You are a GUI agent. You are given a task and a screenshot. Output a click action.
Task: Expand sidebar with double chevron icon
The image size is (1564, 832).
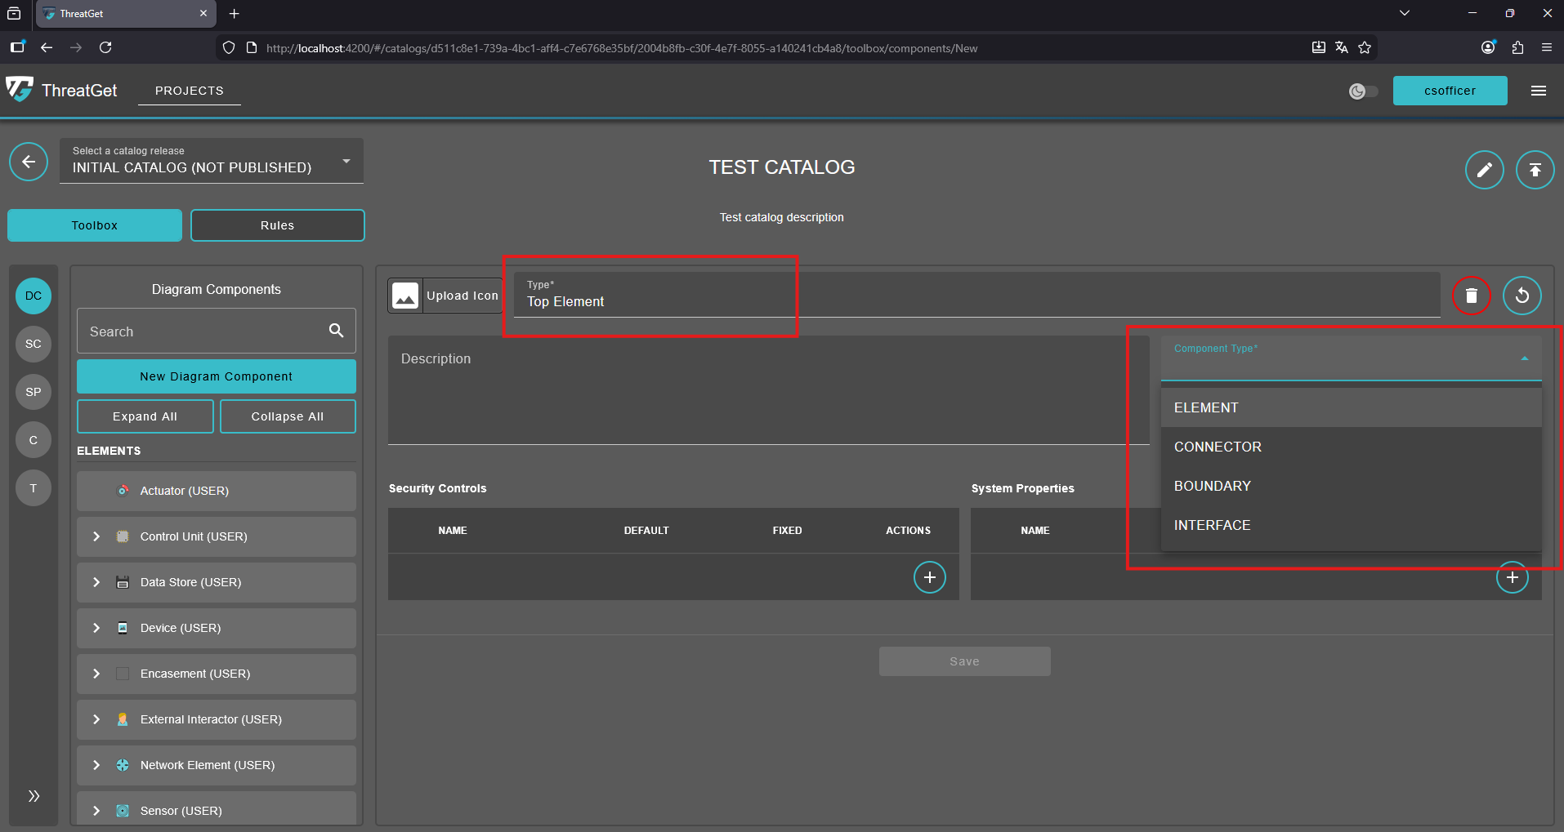34,796
